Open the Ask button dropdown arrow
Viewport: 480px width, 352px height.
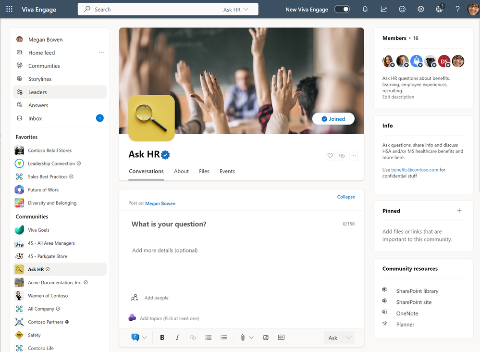(348, 338)
